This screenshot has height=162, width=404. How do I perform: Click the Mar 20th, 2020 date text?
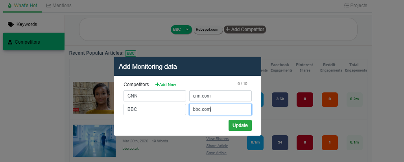point(135,141)
